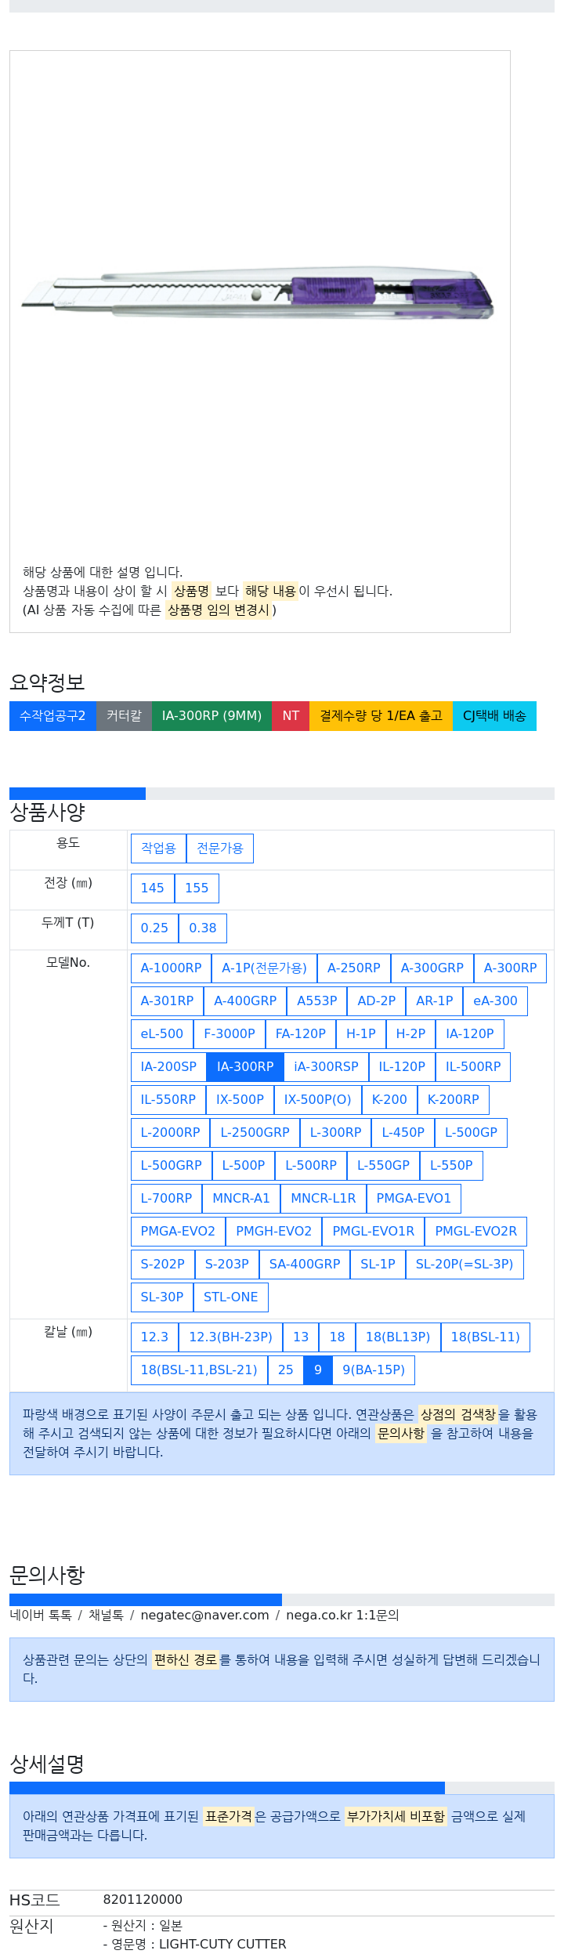Select the highlighted IA-300RP model
Screen dimensions: 564x1954
click(245, 1067)
